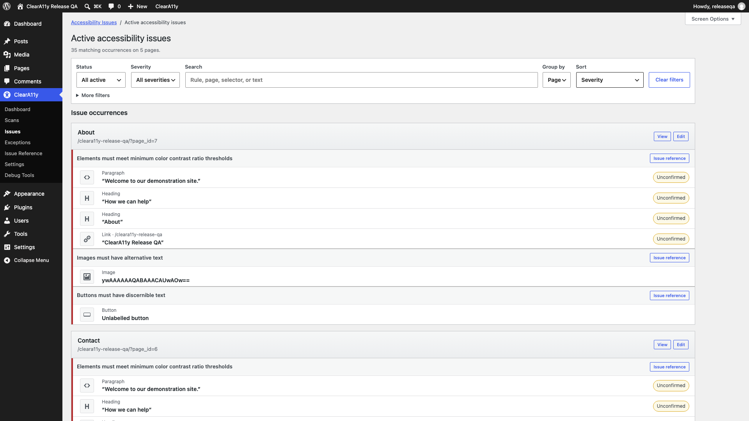
Task: Click the paragraph code icon under About
Action: pos(87,177)
